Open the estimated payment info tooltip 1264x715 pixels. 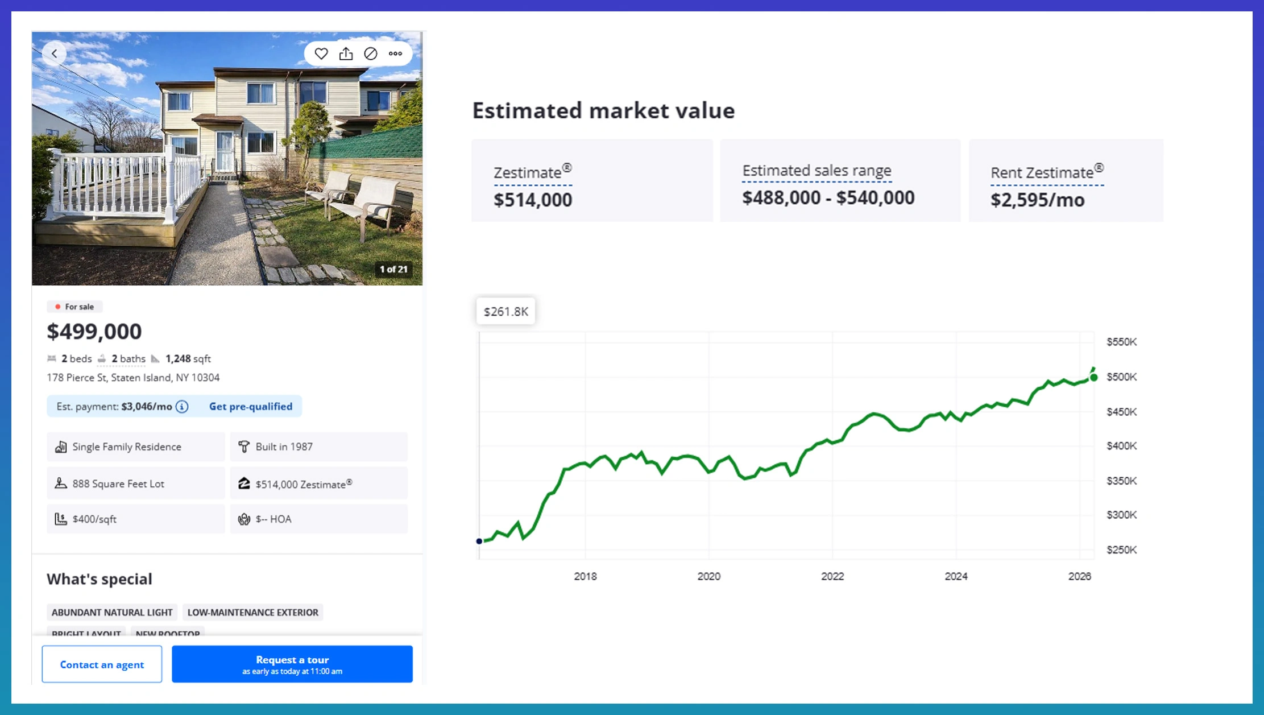(181, 406)
